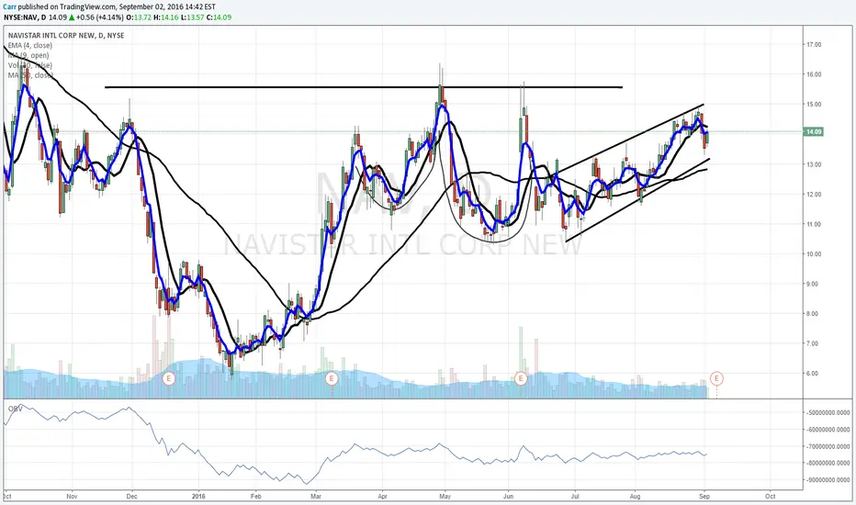Click the Dec date label on time axis
This screenshot has height=505, width=856.
click(131, 497)
